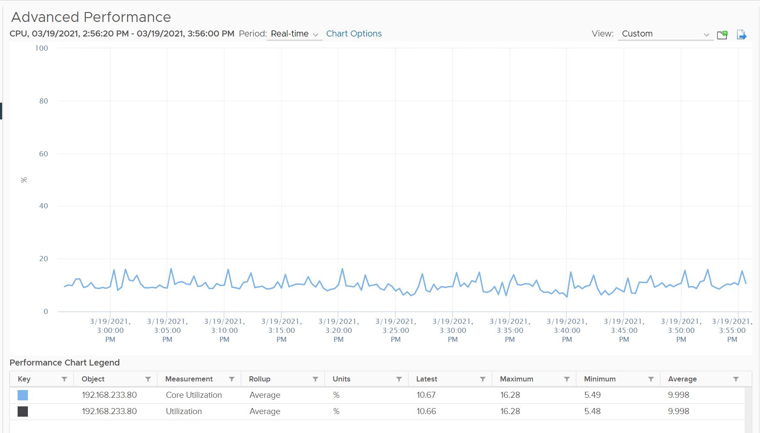760x433 pixels.
Task: Filter the Rollup column
Action: point(315,379)
